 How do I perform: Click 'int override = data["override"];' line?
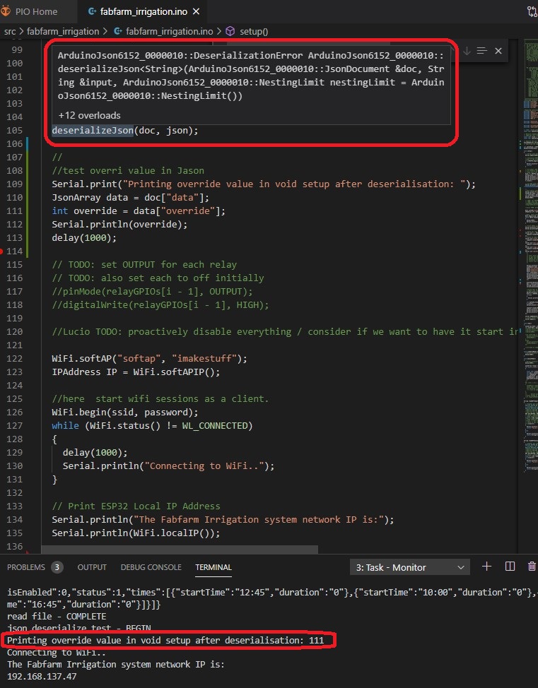pos(139,211)
